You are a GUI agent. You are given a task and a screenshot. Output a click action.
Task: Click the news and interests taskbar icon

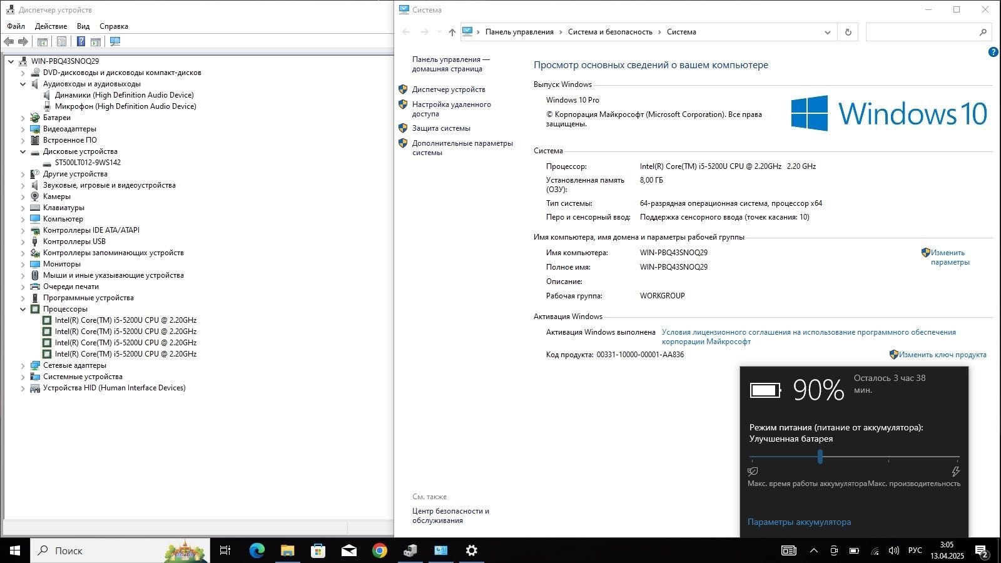click(x=789, y=550)
